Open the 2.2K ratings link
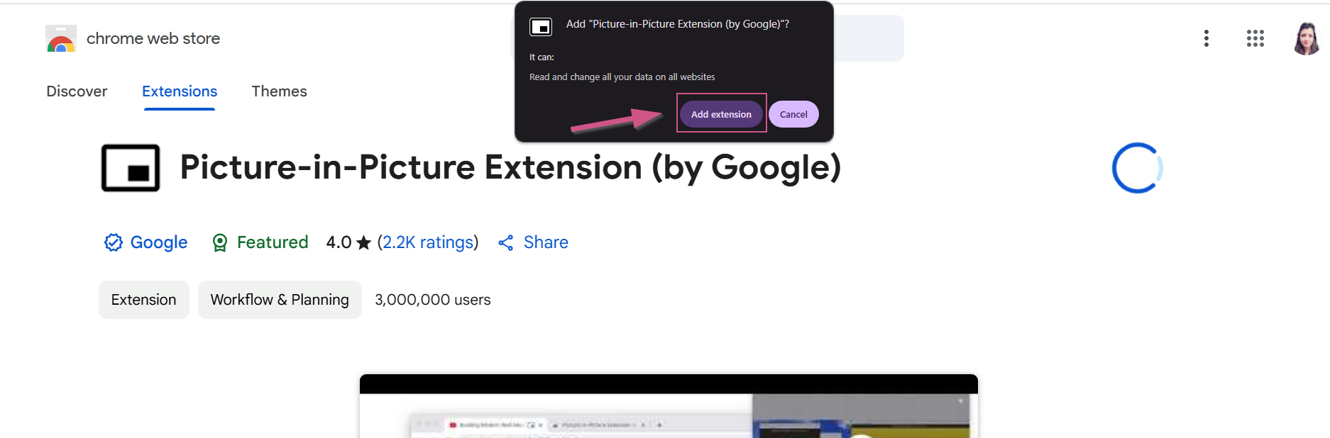Viewport: 1330px width, 438px height. (x=428, y=242)
